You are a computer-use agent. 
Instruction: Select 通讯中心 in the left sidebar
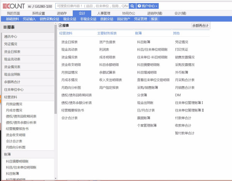pos(11,37)
